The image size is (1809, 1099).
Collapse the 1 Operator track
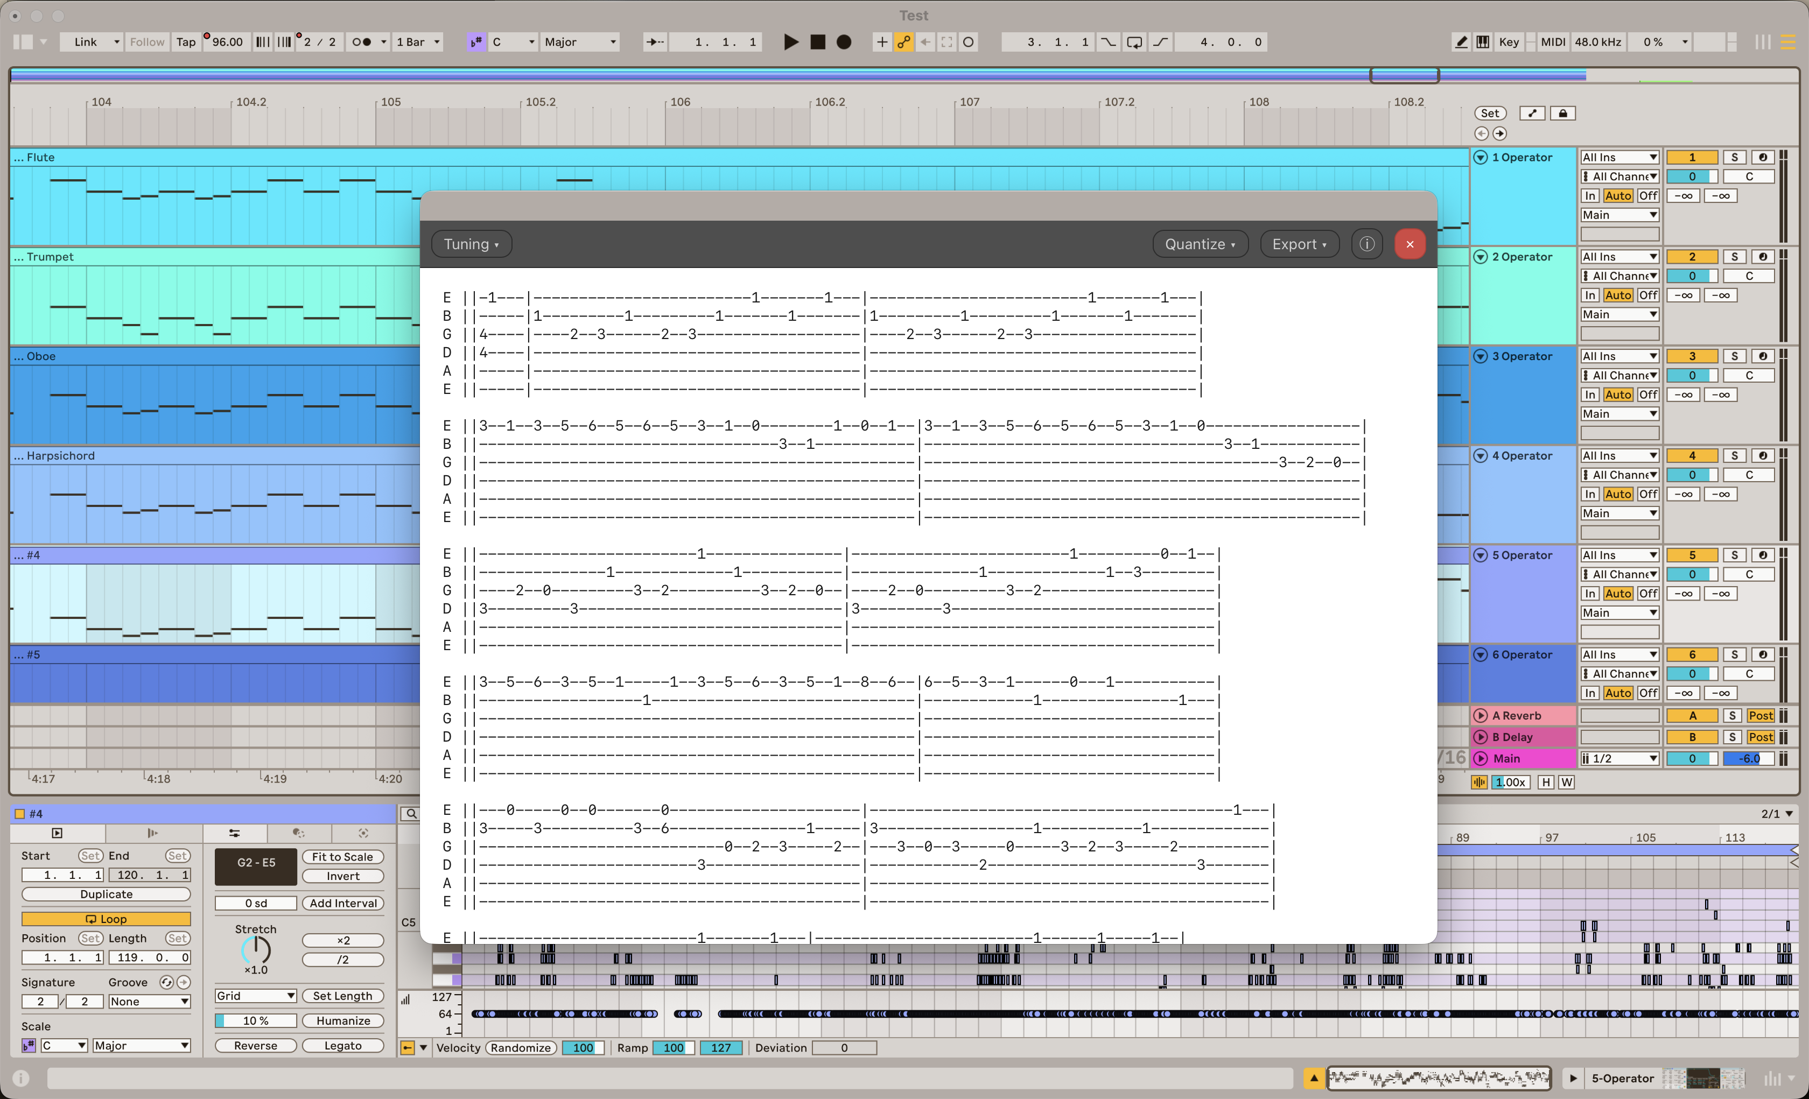(x=1481, y=157)
